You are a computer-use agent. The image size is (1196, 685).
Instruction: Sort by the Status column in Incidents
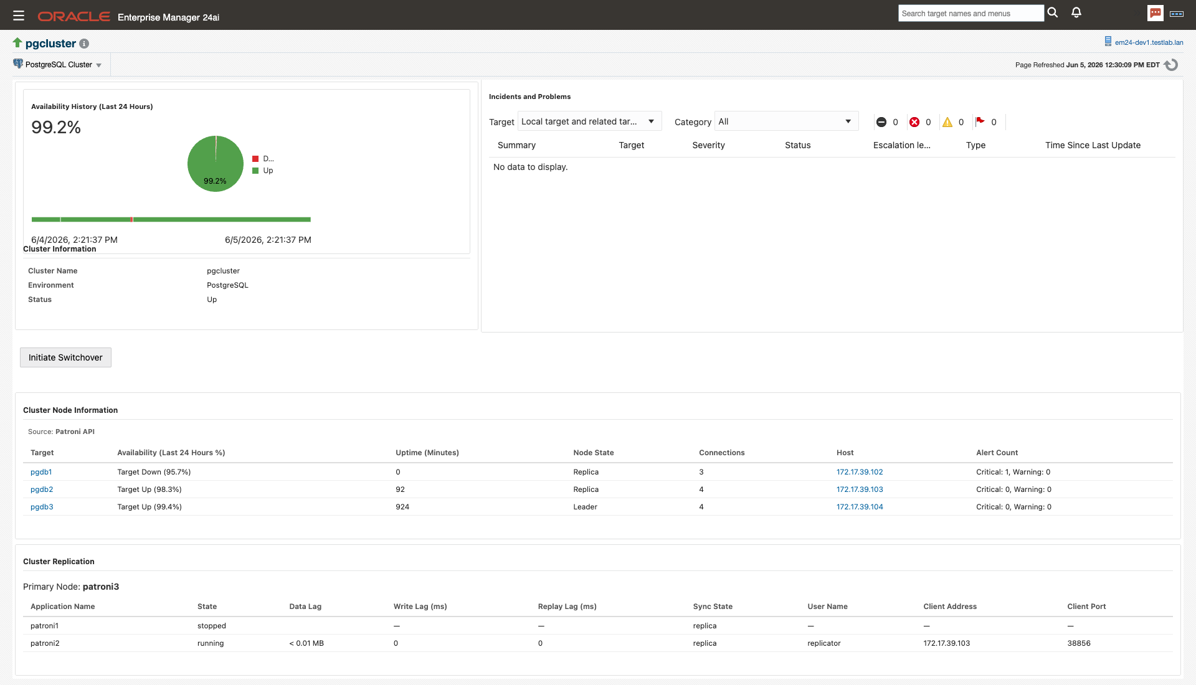pyautogui.click(x=797, y=145)
